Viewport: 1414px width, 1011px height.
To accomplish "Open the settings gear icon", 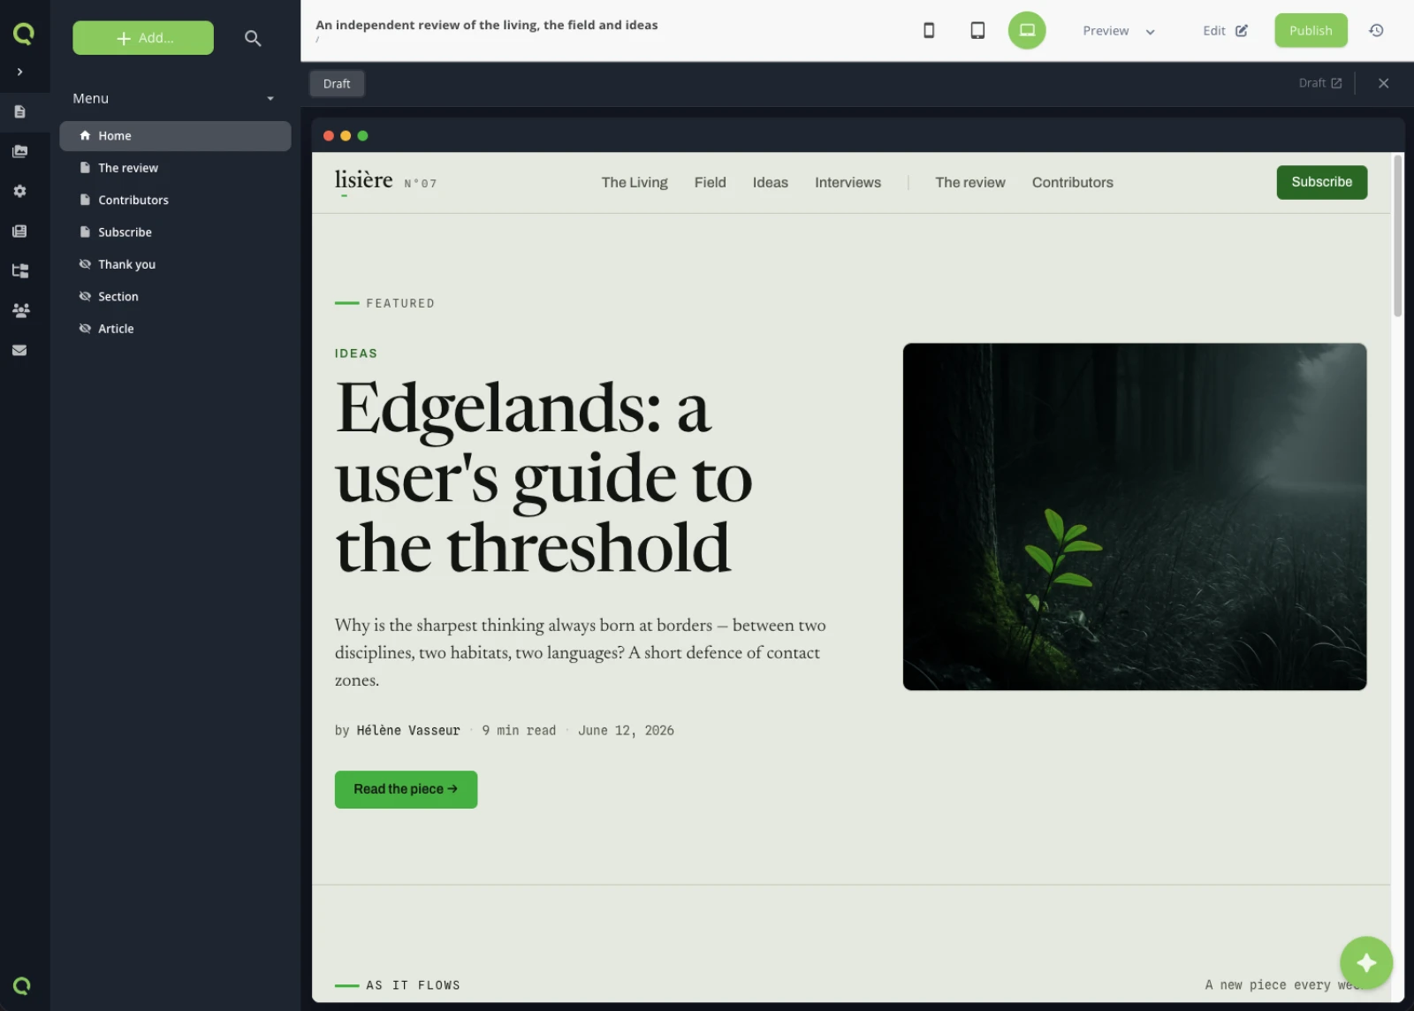I will (x=19, y=191).
